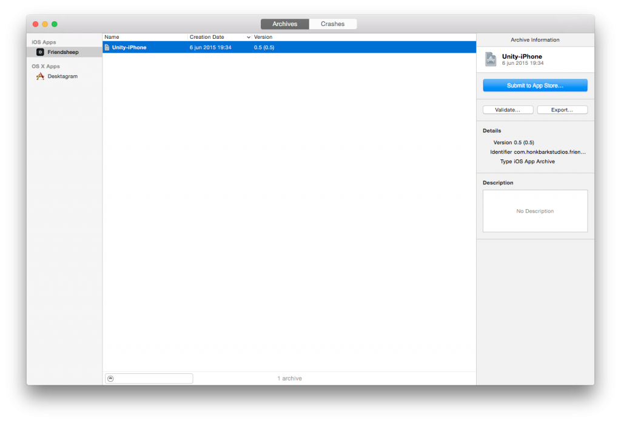The image size is (621, 423).
Task: Click the Validate… button
Action: tap(508, 110)
